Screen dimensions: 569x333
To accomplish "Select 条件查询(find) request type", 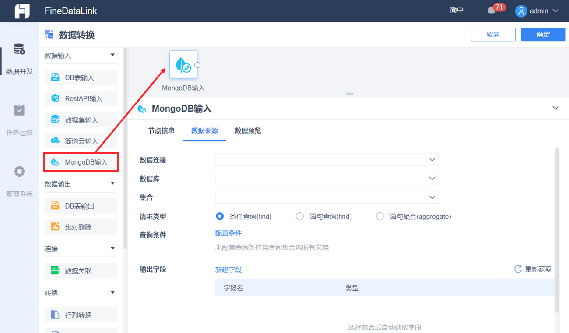I will click(x=220, y=216).
